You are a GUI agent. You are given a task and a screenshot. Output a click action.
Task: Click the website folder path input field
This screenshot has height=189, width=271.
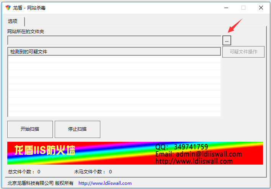(114, 40)
